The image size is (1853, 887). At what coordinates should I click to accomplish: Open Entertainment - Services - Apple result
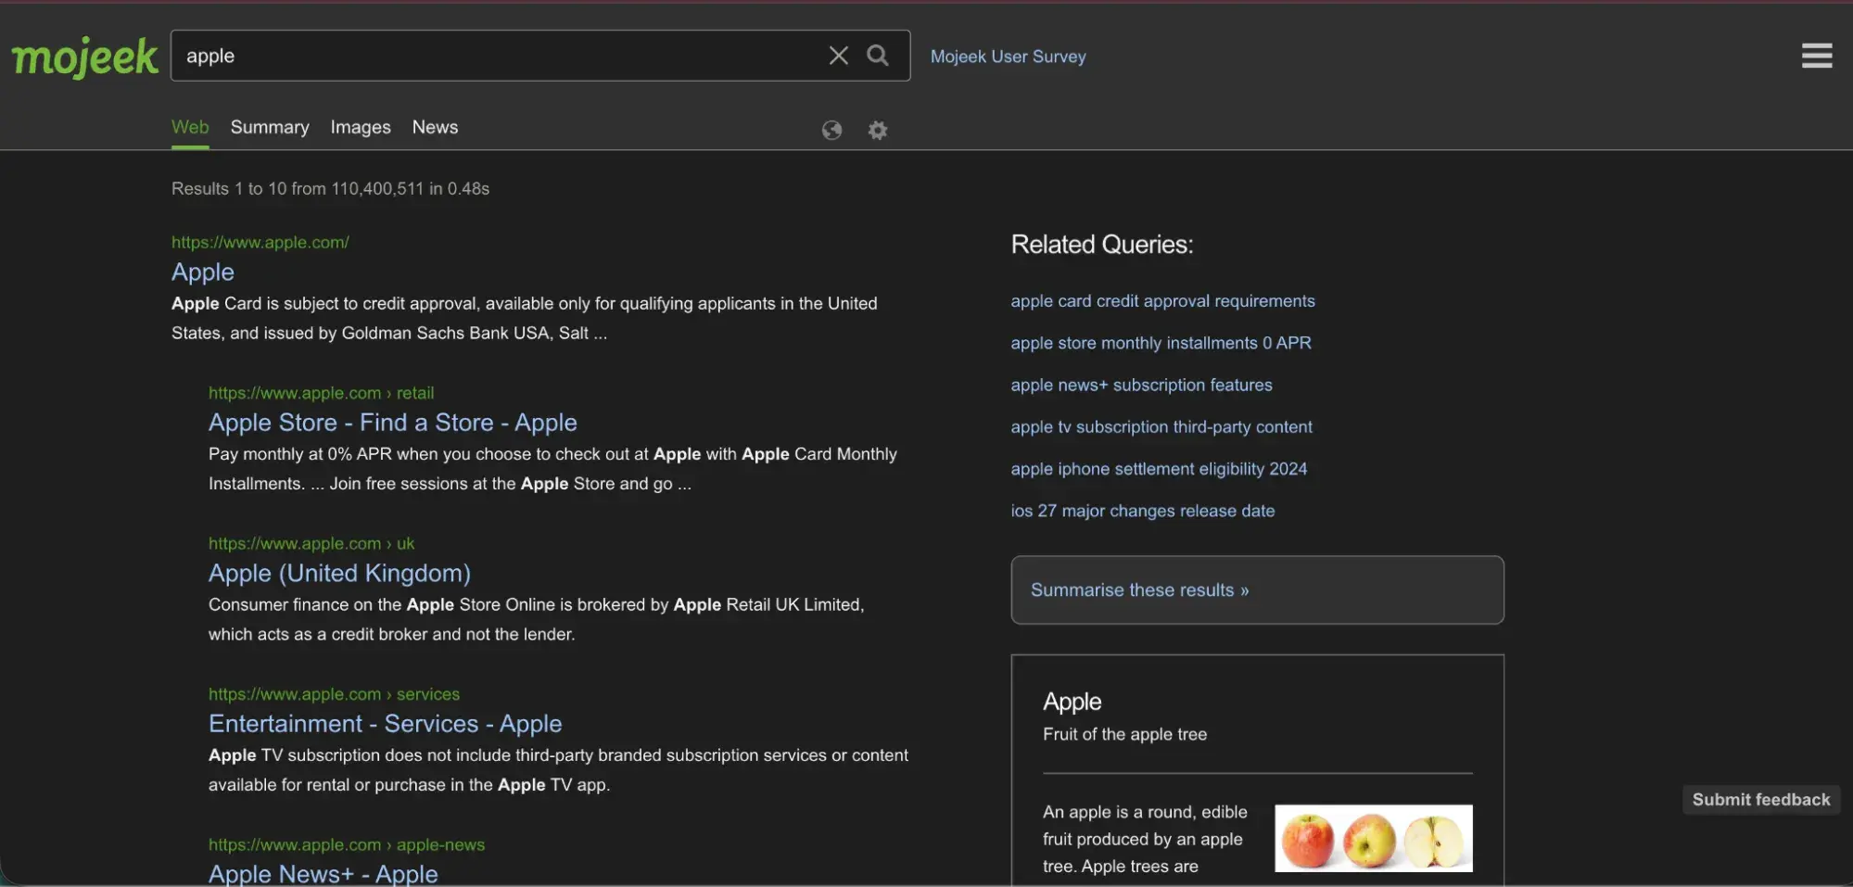(x=385, y=724)
